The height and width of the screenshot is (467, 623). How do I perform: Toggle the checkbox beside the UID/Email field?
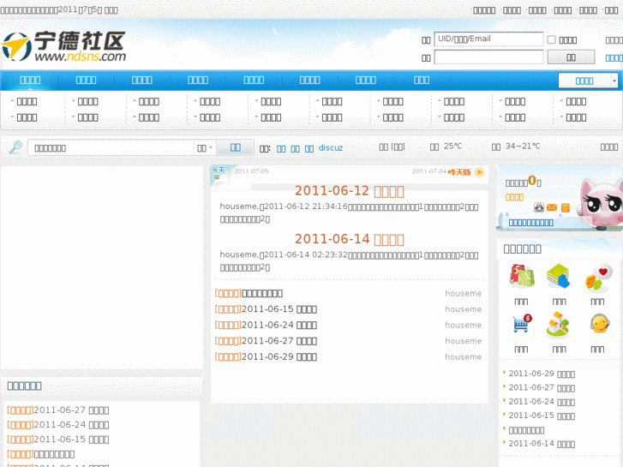click(x=552, y=39)
